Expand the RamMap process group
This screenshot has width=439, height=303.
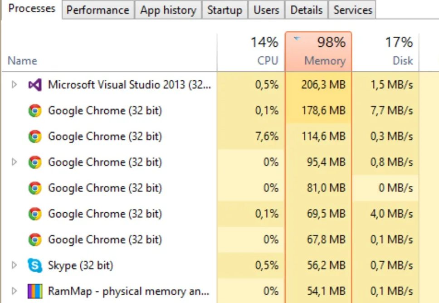(x=14, y=291)
